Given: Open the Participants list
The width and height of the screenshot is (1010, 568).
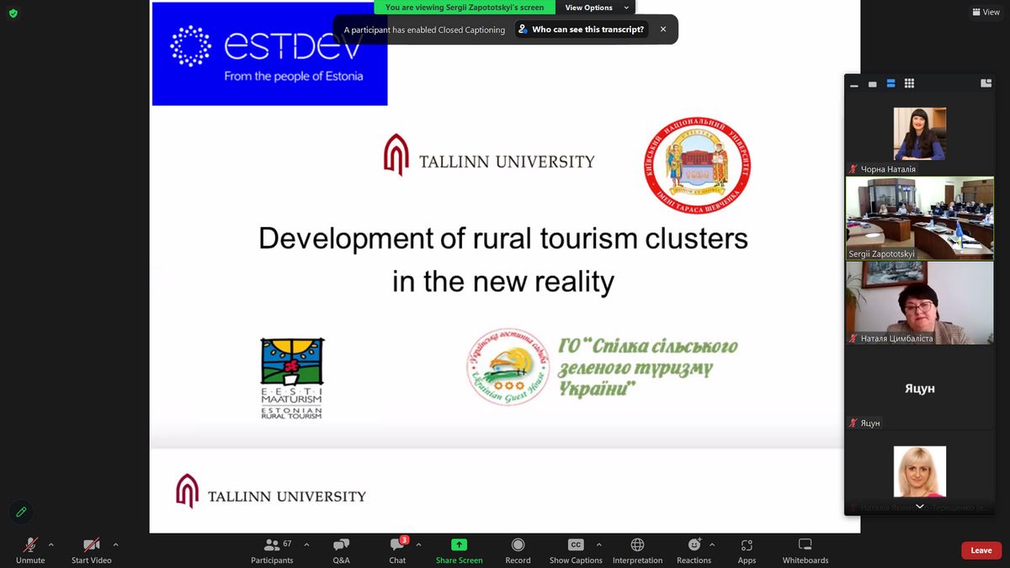Looking at the screenshot, I should pos(272,549).
